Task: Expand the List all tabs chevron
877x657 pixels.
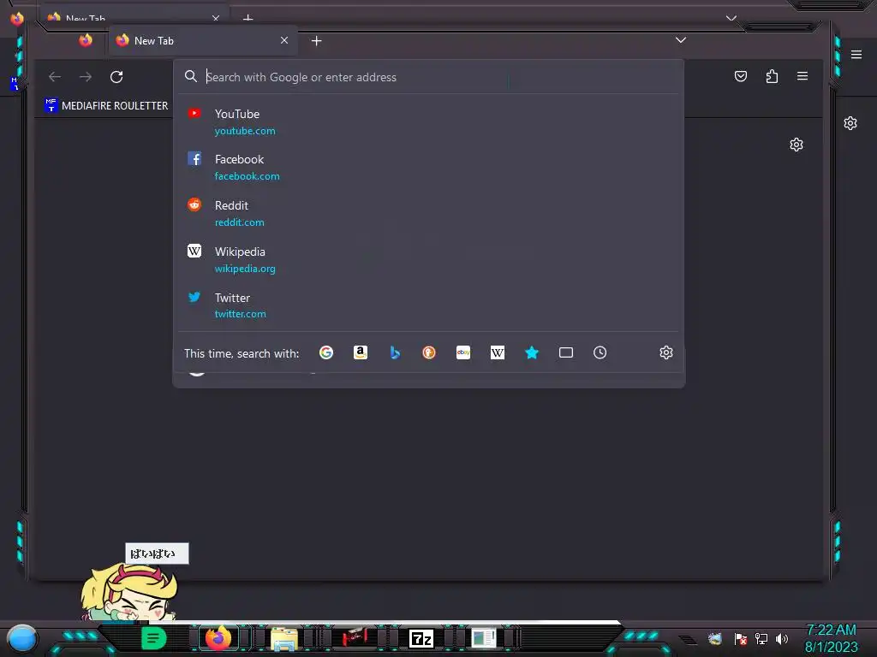Action: pos(681,40)
